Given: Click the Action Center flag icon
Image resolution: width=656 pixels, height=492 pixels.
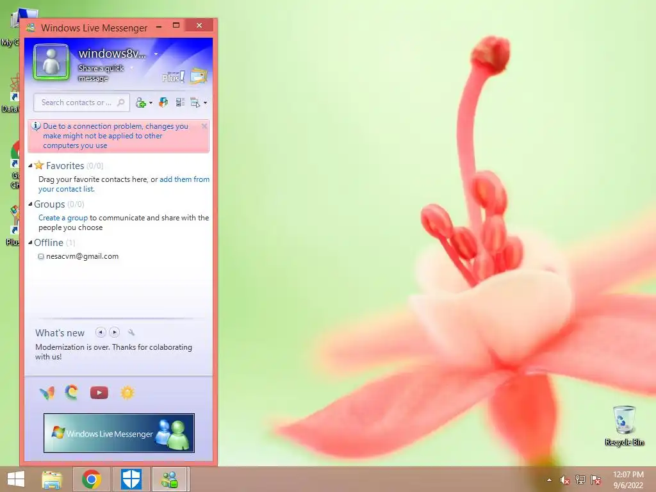Looking at the screenshot, I should click(596, 480).
